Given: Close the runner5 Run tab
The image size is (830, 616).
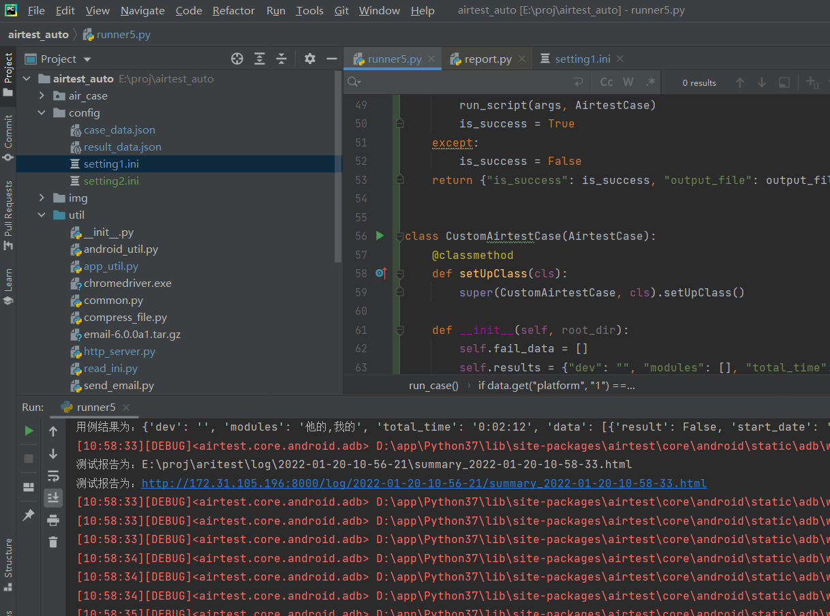Looking at the screenshot, I should click(126, 407).
